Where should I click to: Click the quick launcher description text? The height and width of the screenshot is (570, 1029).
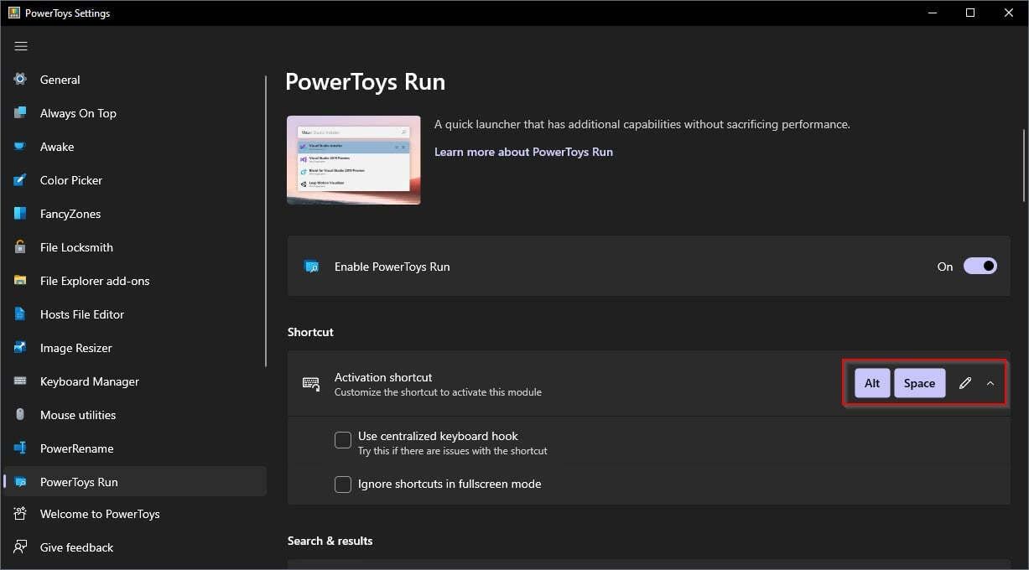click(x=642, y=124)
